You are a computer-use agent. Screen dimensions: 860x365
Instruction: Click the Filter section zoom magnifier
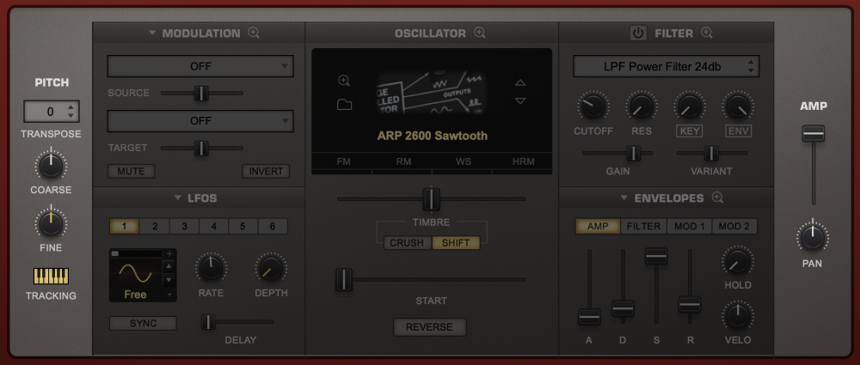[x=706, y=33]
